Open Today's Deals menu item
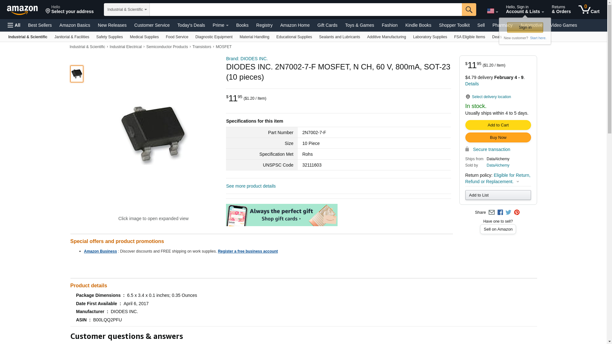This screenshot has height=344, width=612. (191, 25)
